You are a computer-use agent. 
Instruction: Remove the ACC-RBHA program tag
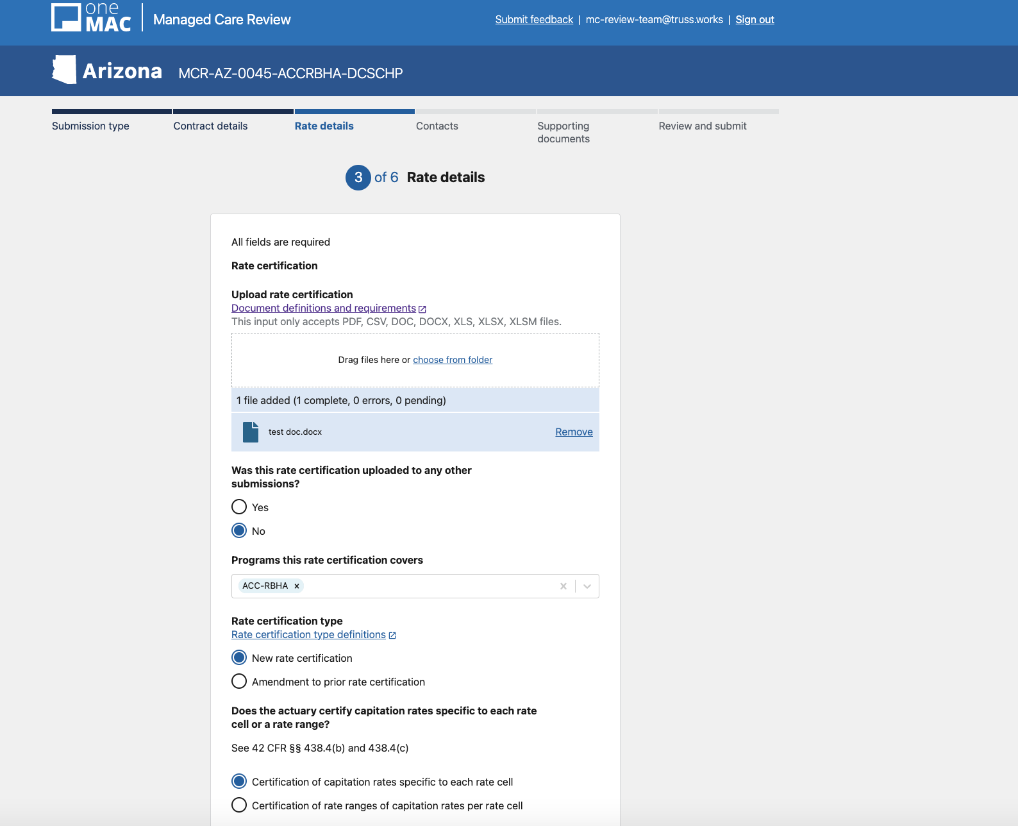[x=297, y=586]
